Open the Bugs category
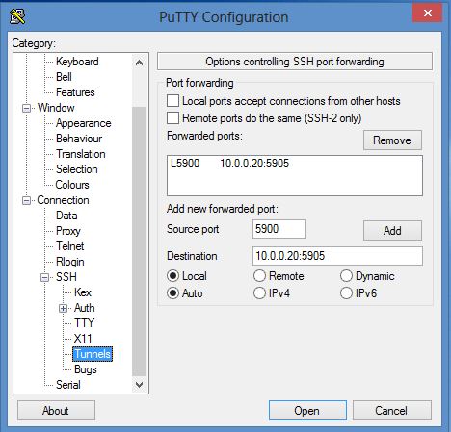This screenshot has width=451, height=432. (85, 369)
